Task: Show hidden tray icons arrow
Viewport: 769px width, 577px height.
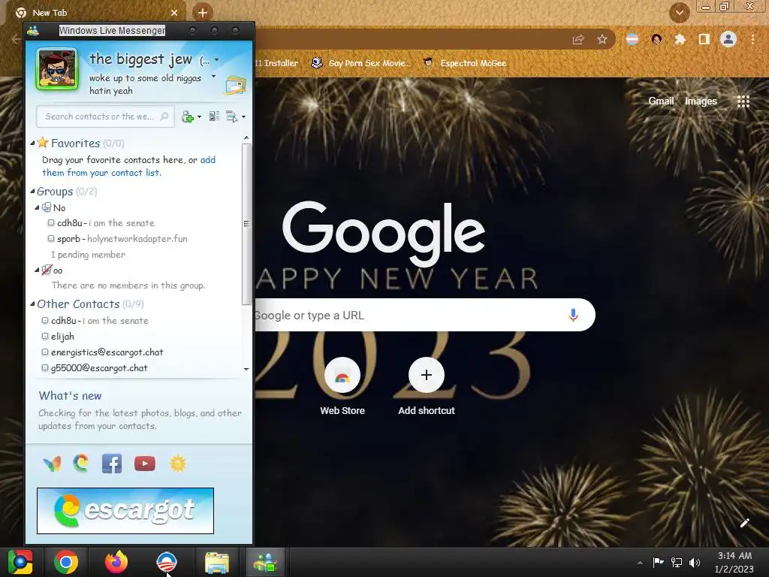Action: tap(640, 563)
